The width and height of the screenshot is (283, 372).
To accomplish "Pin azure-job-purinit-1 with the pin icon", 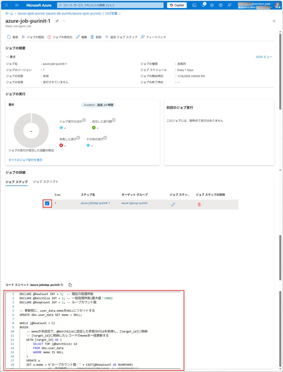I will (x=57, y=21).
